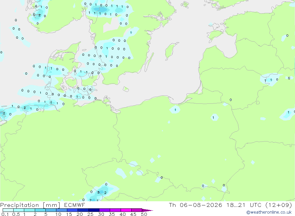Click Gotland island in the Baltic Sea
The height and width of the screenshot is (216, 295).
171,51
